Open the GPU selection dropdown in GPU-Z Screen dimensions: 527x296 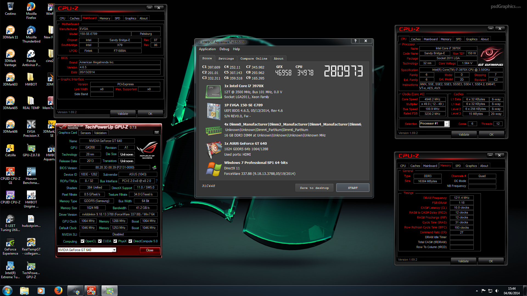(x=114, y=250)
